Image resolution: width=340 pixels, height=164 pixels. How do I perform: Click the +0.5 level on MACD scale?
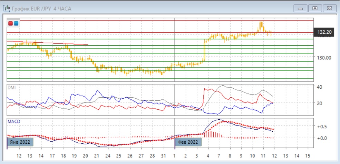click(x=322, y=126)
